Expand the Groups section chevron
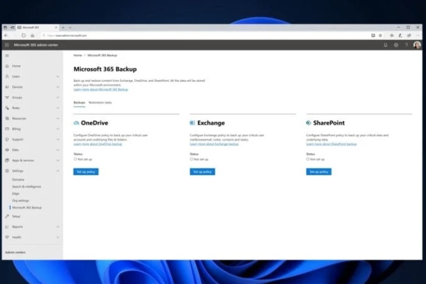 [58, 97]
